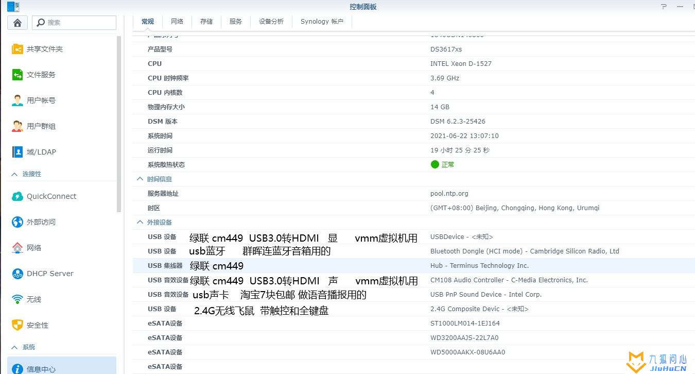This screenshot has width=695, height=374.
Task: Select DSM 6.2.3-25426 version value
Action: (x=458, y=122)
